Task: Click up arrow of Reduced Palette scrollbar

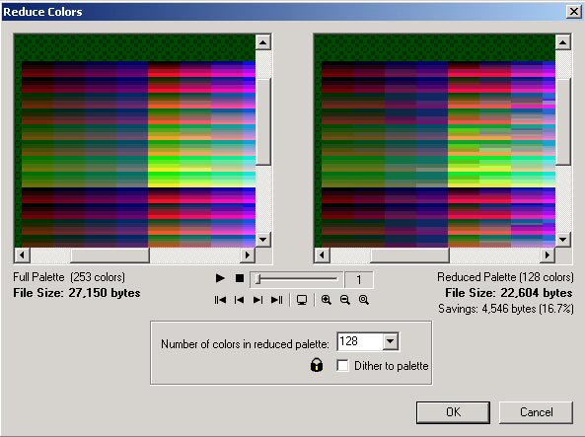Action: click(x=562, y=42)
